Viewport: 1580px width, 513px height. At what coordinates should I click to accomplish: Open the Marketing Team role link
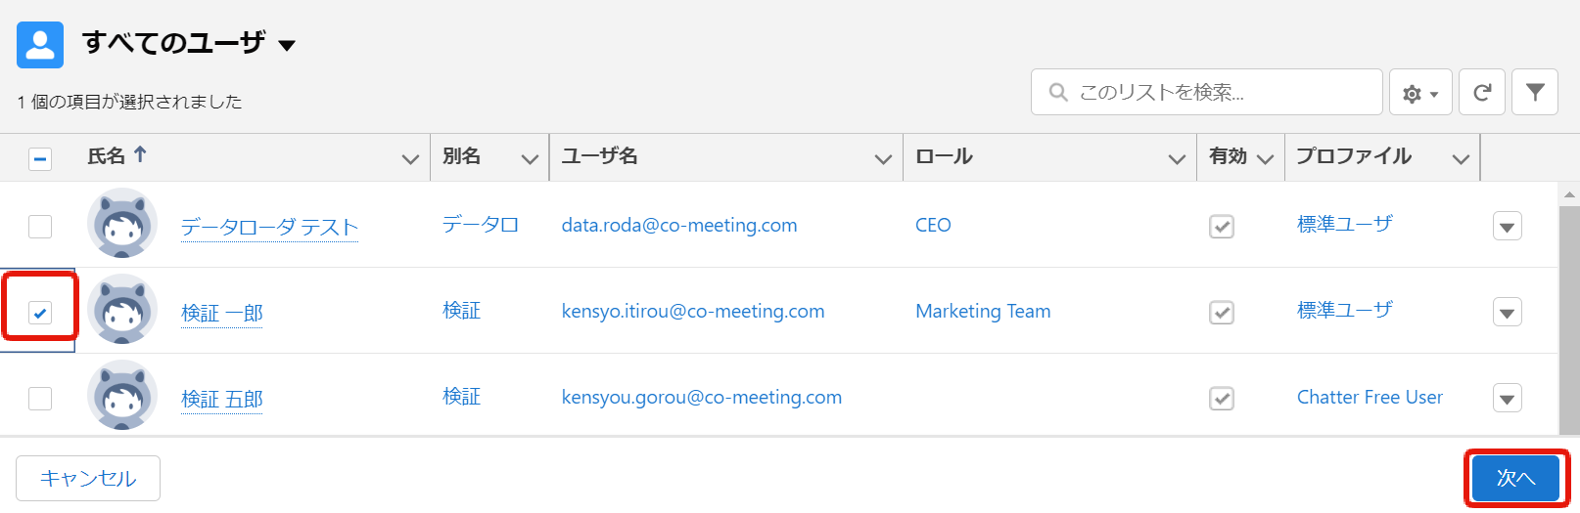[983, 312]
